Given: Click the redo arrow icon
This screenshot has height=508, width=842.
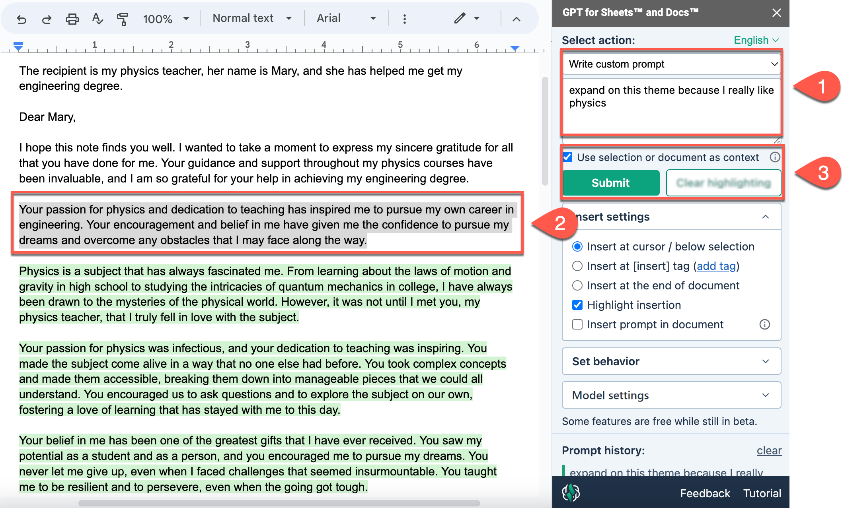Looking at the screenshot, I should [x=47, y=19].
